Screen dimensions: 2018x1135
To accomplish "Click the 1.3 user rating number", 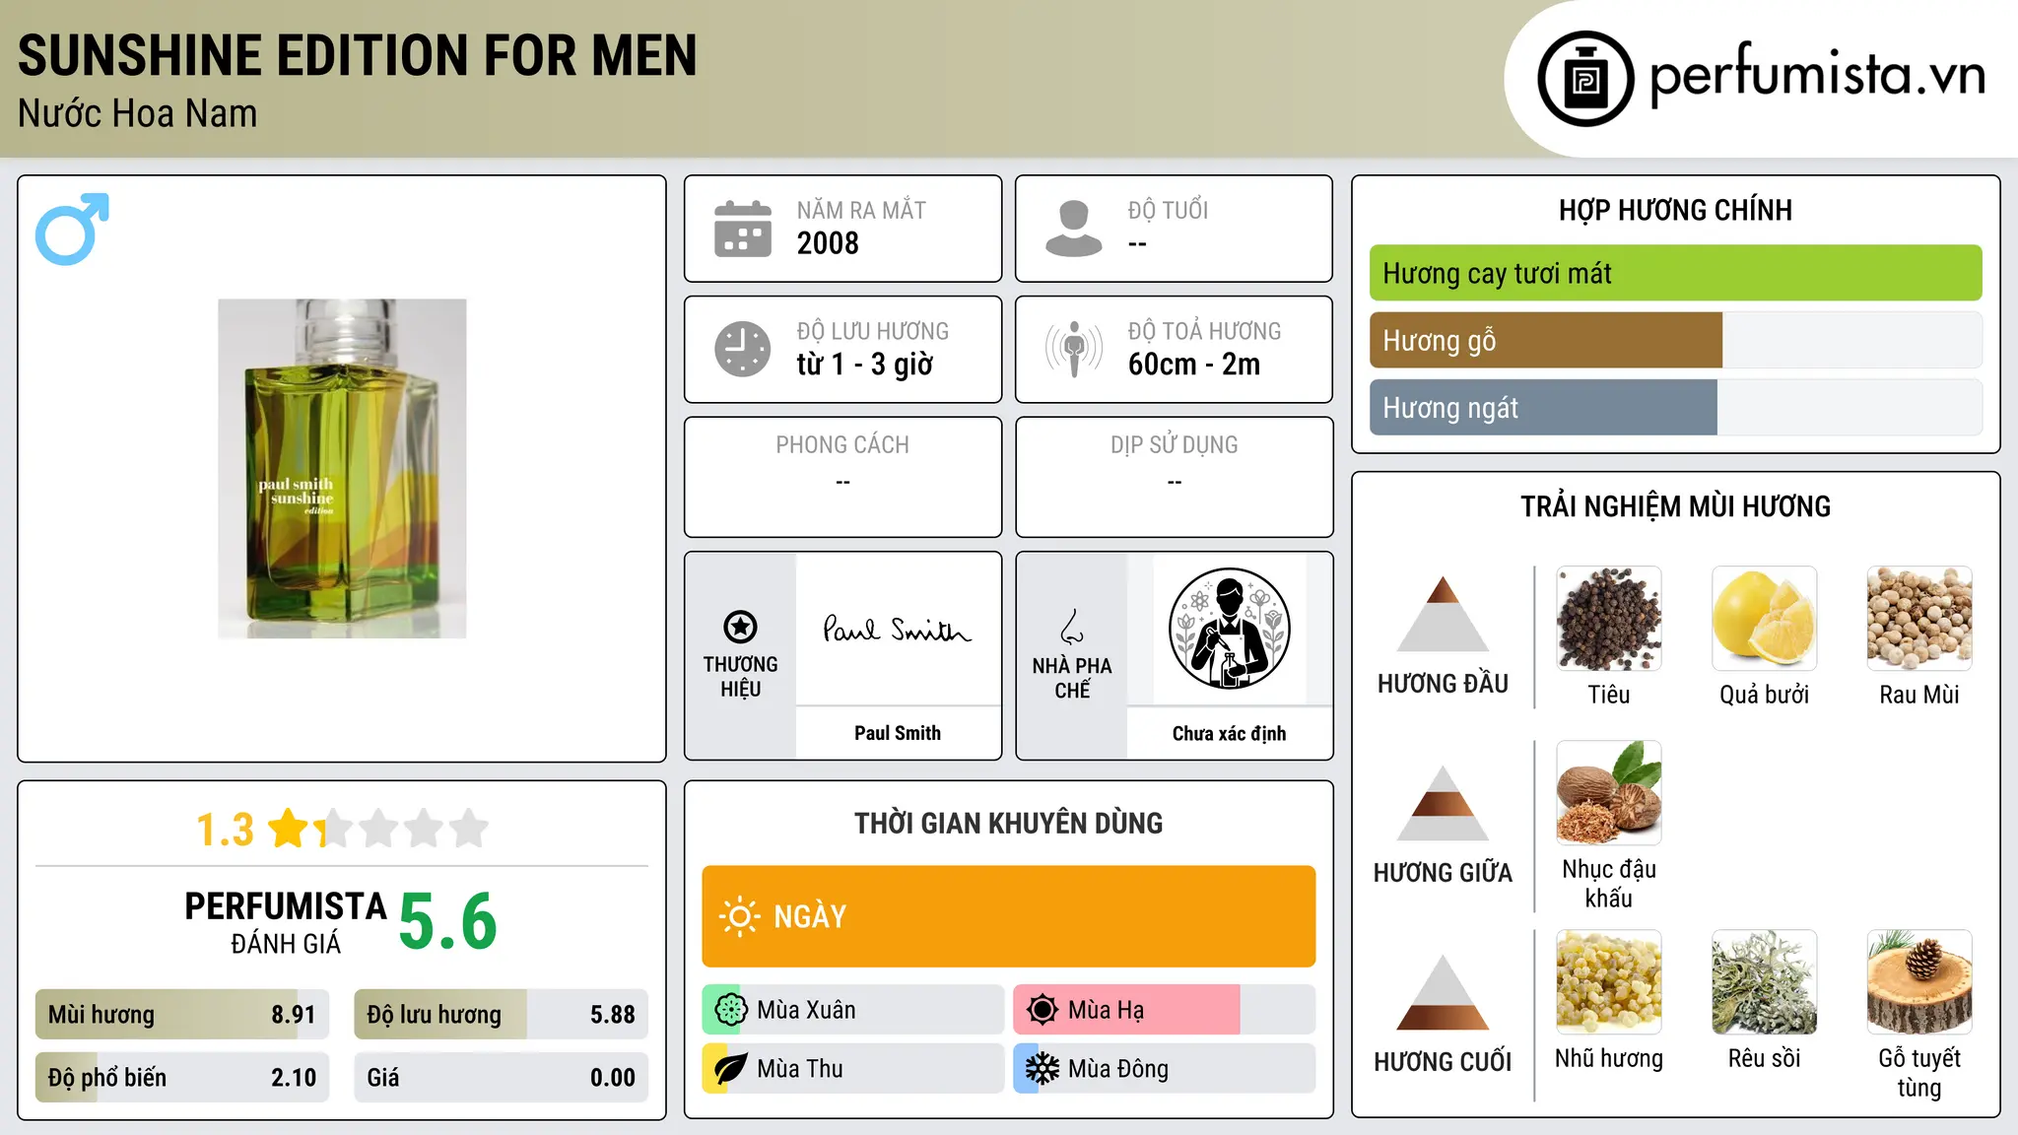I will (x=225, y=830).
